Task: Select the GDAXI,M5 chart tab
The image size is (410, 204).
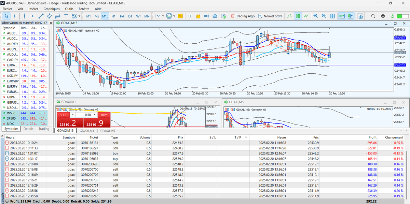Action: tap(108, 130)
